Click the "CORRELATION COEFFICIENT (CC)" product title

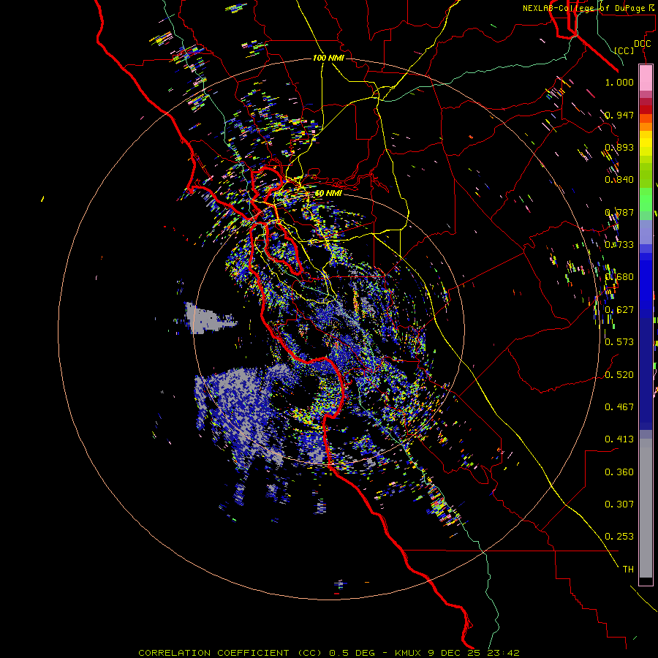pyautogui.click(x=230, y=653)
